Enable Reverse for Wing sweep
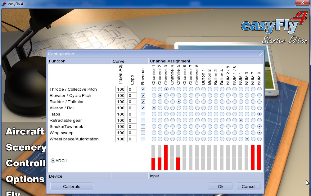 click(143, 133)
